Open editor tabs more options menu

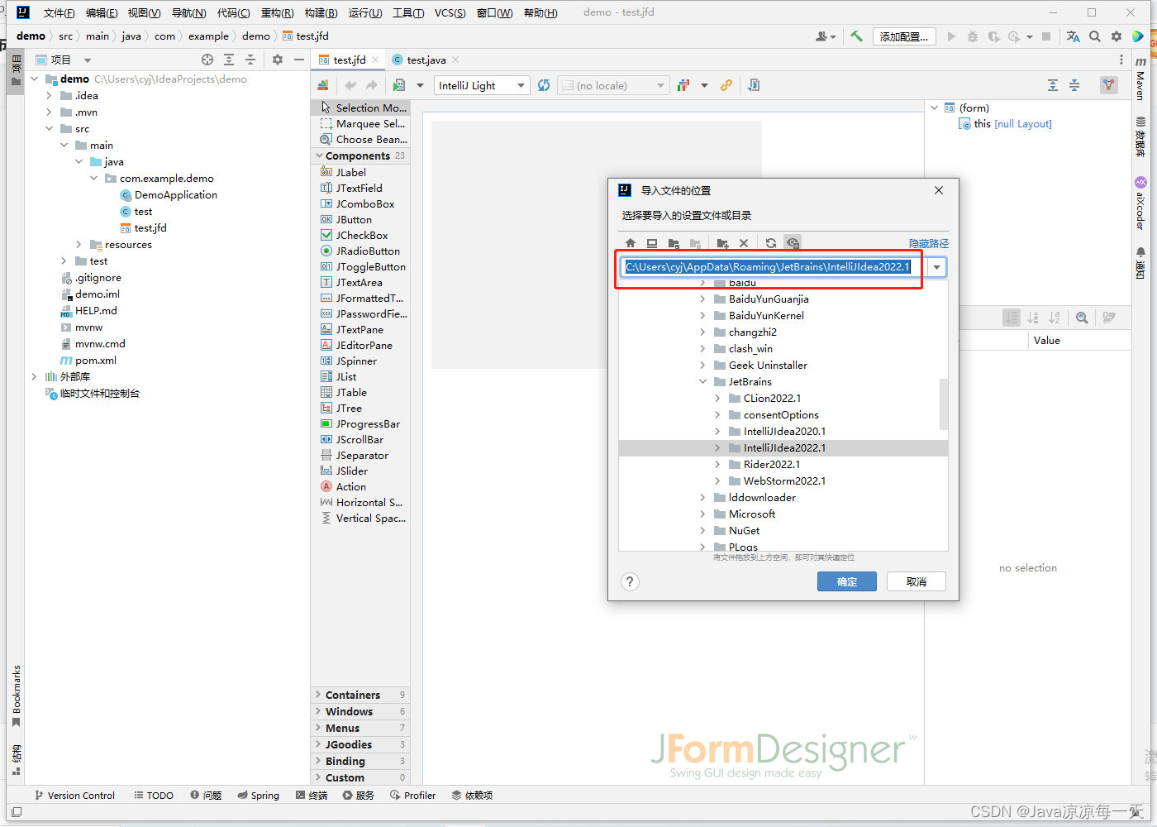(1121, 60)
